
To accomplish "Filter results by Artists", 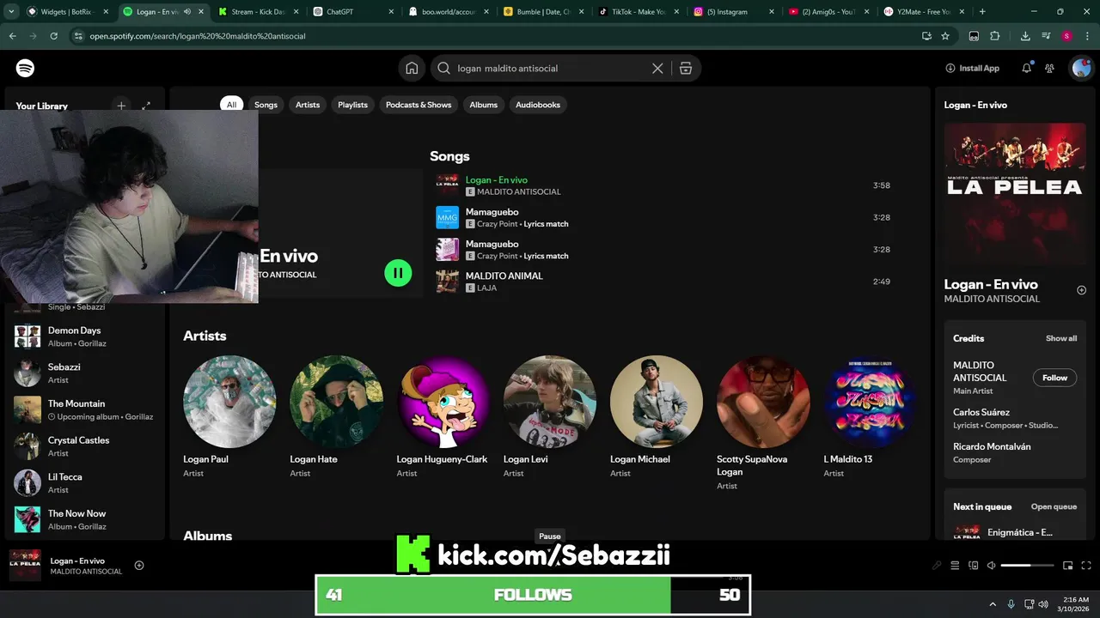I will pyautogui.click(x=308, y=105).
